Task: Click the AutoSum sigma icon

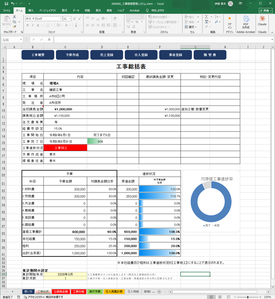Action: [206, 17]
